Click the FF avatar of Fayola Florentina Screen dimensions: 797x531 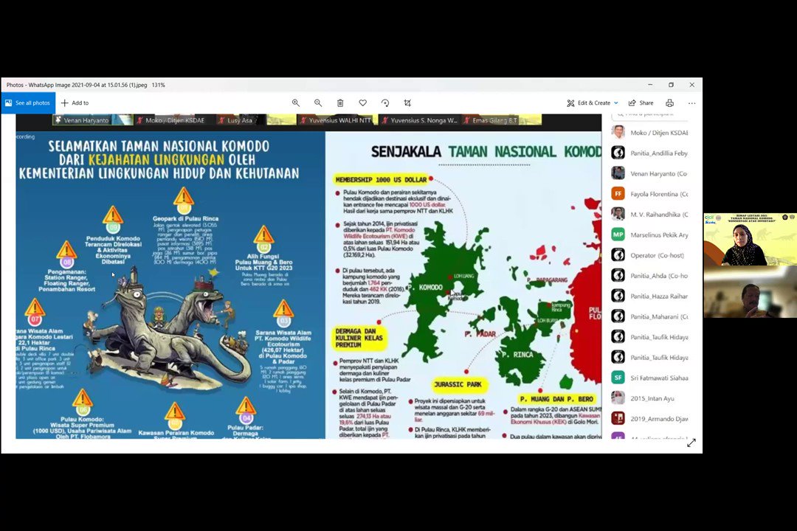(x=618, y=194)
